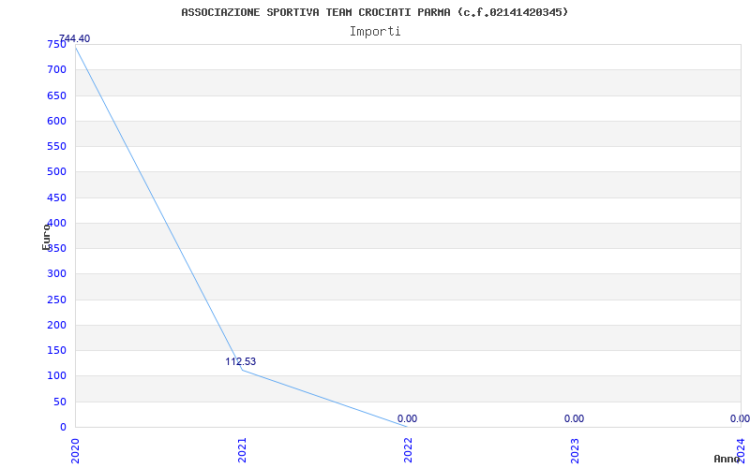The height and width of the screenshot is (468, 750).
Task: Select the 2020 x-axis label
Action: (75, 451)
